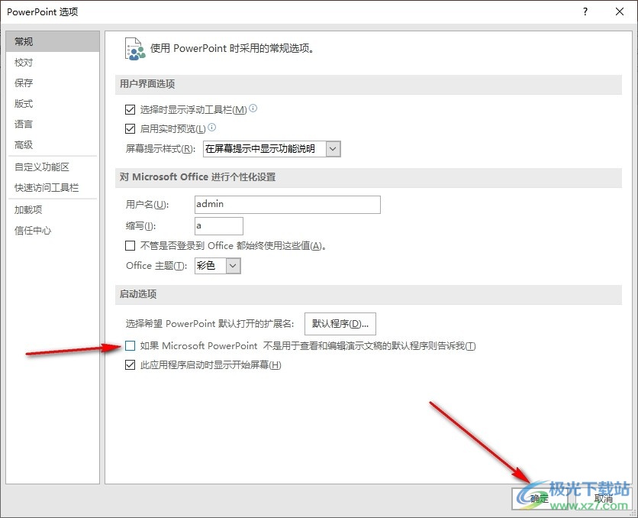Click the general options header icon
Screen dimensions: 638x518
134,48
